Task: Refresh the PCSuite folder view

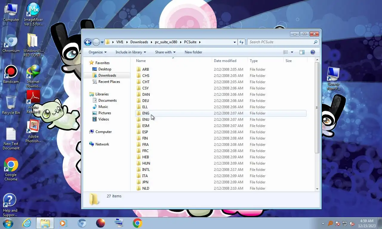Action: [x=241, y=42]
